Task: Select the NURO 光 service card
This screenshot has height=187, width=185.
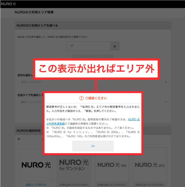Action: (x=36, y=165)
